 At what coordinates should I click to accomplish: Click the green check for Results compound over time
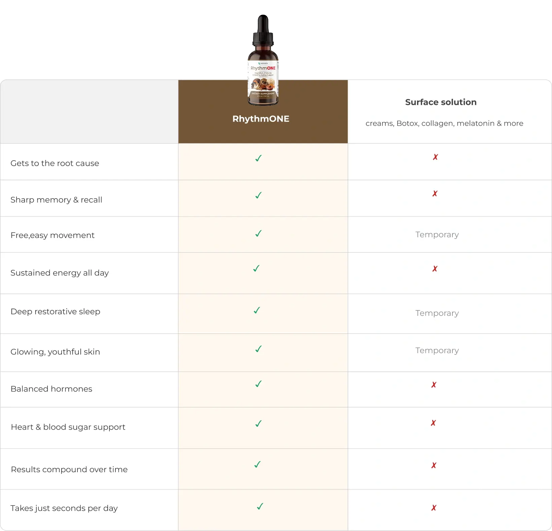(x=257, y=464)
